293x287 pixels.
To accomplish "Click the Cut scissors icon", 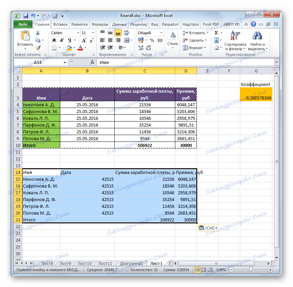I will point(38,33).
